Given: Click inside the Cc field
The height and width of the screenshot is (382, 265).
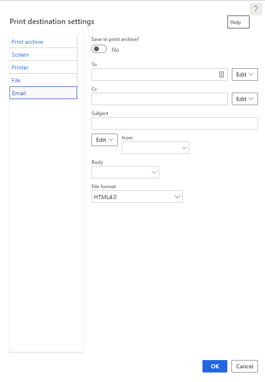Looking at the screenshot, I should (157, 99).
